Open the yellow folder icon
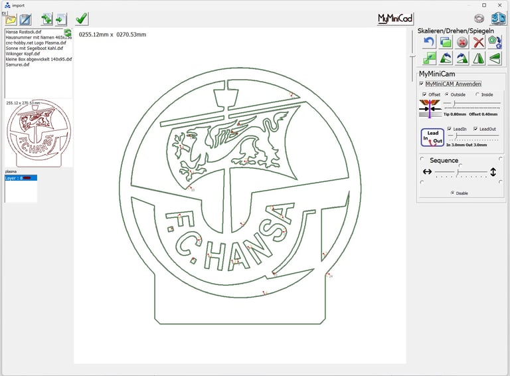 coord(11,19)
